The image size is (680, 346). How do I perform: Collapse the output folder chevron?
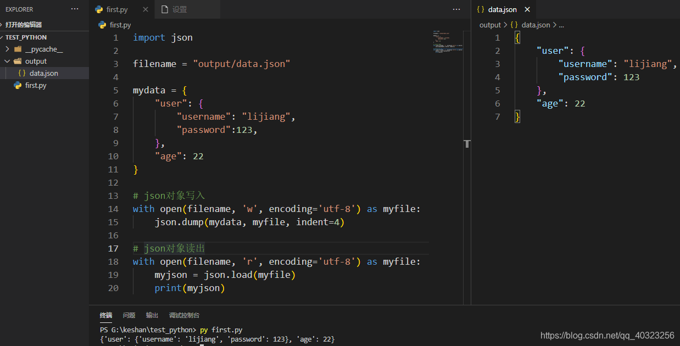pyautogui.click(x=7, y=61)
